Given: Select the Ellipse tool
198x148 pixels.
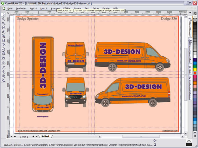Looking at the screenshot, I should click(3, 45).
